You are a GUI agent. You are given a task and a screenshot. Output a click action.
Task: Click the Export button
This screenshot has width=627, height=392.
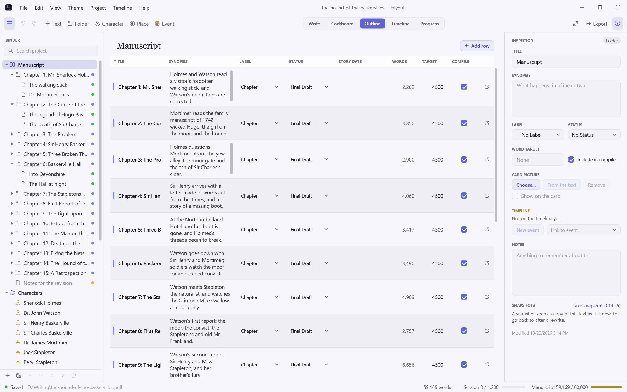pos(596,24)
